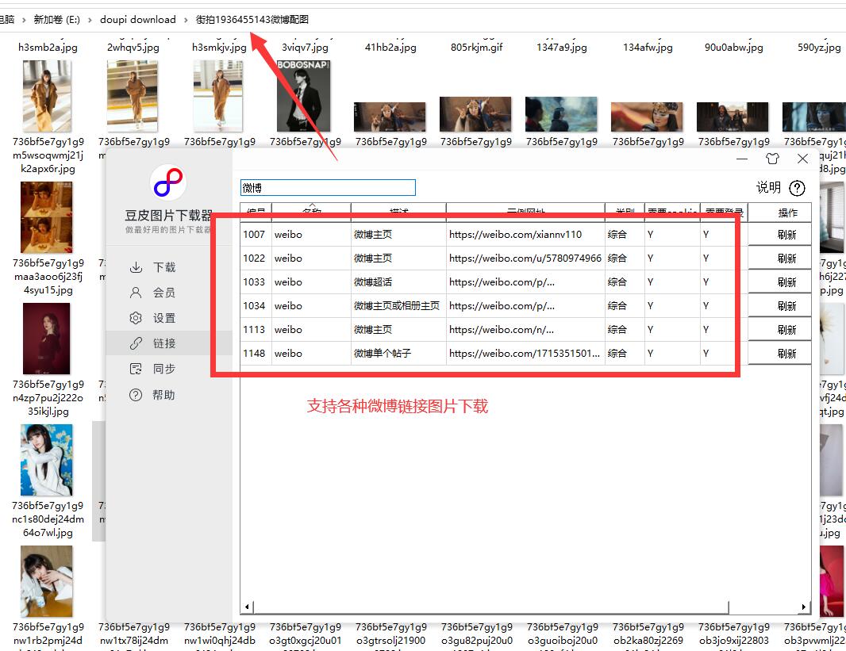Select file 2whqv5.jpg in Explorer
846x651 pixels.
click(133, 47)
